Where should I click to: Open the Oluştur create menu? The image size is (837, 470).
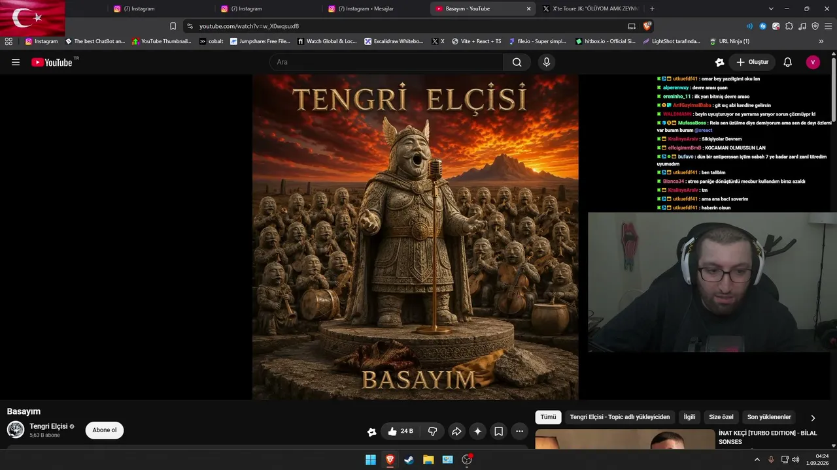752,62
